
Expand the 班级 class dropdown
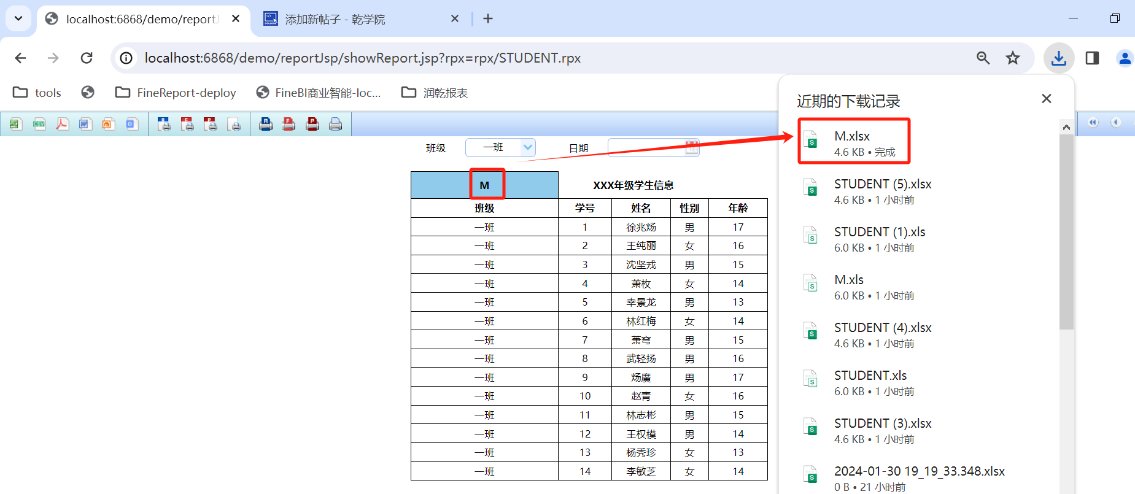click(x=527, y=147)
